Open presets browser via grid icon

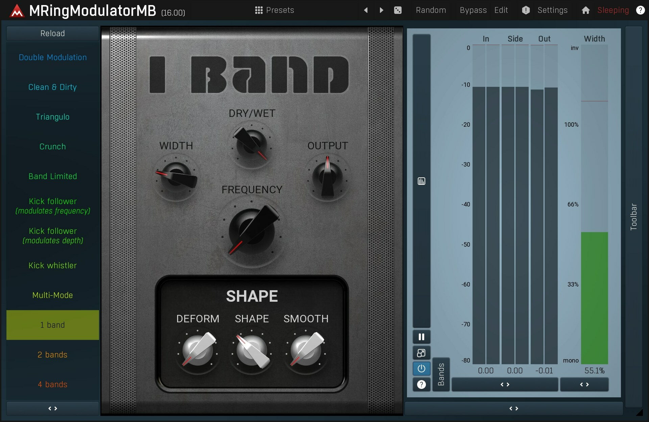click(x=258, y=10)
